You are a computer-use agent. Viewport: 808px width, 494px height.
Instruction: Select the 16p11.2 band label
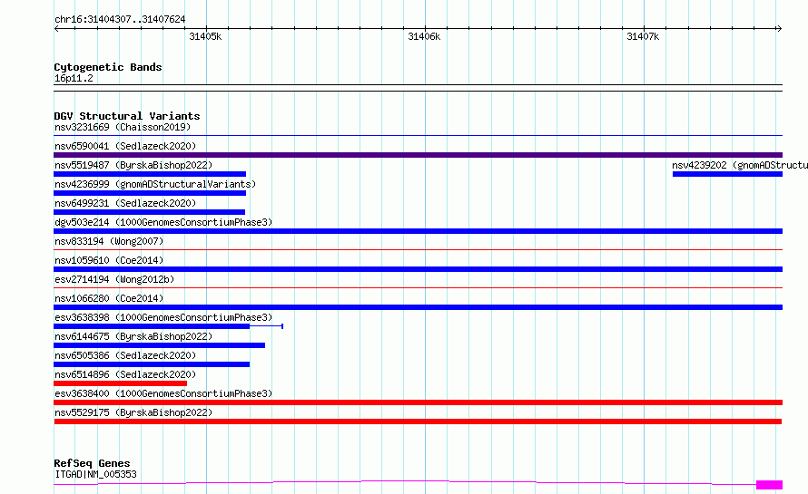pos(74,78)
